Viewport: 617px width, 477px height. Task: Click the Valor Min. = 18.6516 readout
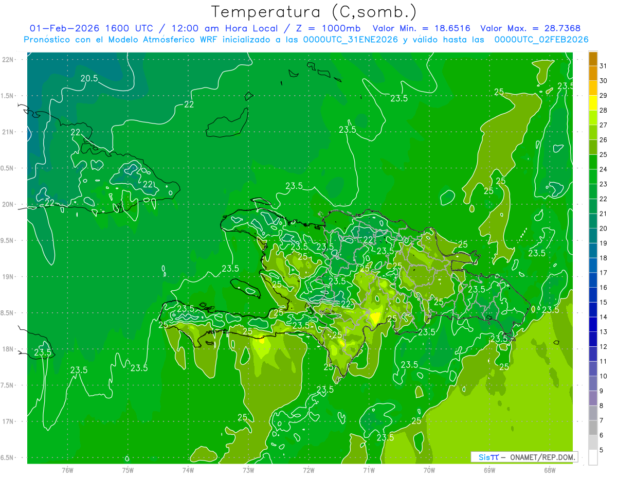click(x=421, y=28)
